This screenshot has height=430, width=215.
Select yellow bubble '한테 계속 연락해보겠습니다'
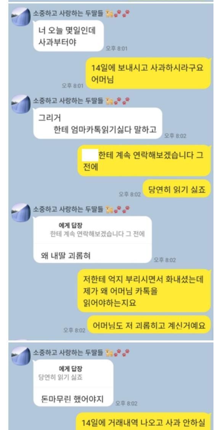(x=144, y=160)
